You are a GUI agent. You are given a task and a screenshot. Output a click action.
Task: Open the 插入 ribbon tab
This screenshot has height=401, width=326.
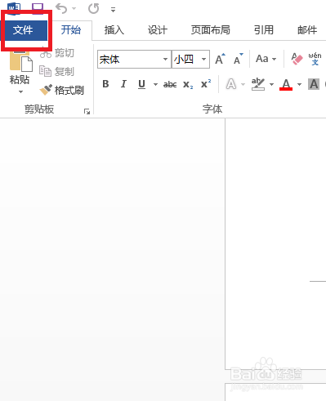pyautogui.click(x=114, y=30)
